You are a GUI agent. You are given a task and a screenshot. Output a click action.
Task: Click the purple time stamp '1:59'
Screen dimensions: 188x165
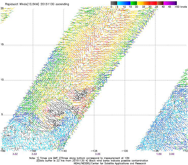tap(159, 154)
